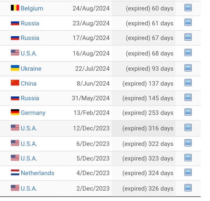Select the date cell 5/Dec/2023
This screenshot has height=201, width=210.
pyautogui.click(x=93, y=158)
